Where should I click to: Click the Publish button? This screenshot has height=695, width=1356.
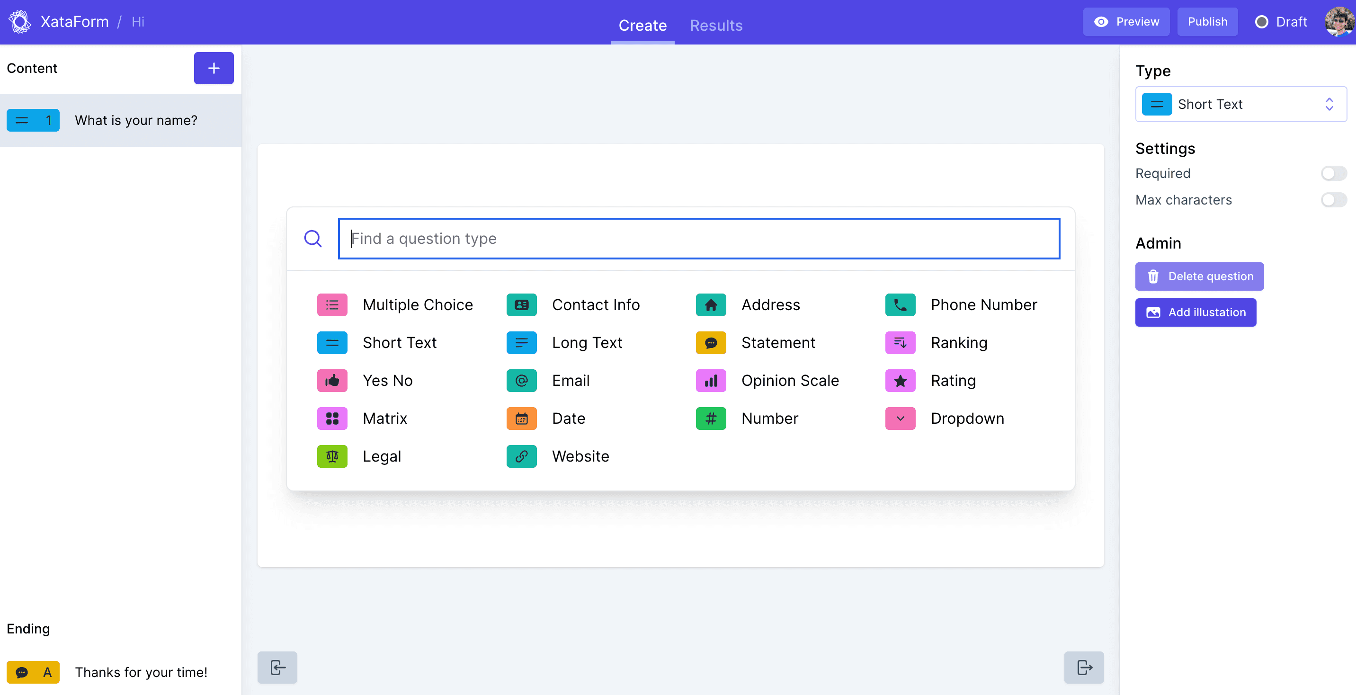(1207, 22)
